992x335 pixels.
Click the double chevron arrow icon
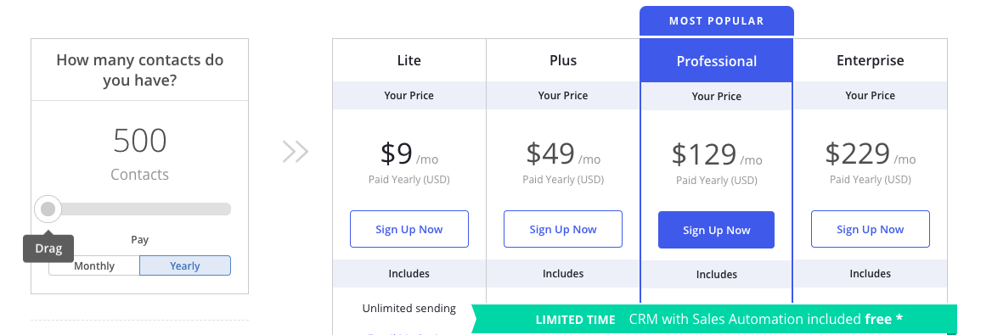296,153
